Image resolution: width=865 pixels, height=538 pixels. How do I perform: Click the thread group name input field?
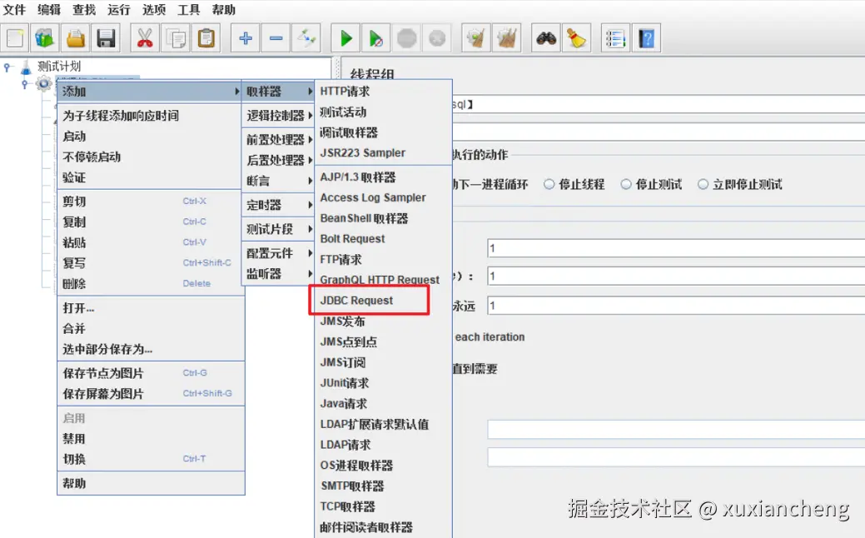(x=659, y=104)
